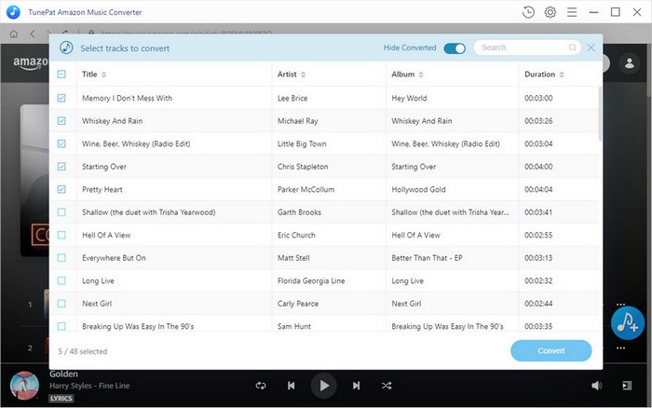
Task: Close the track selection dialog
Action: pyautogui.click(x=591, y=48)
